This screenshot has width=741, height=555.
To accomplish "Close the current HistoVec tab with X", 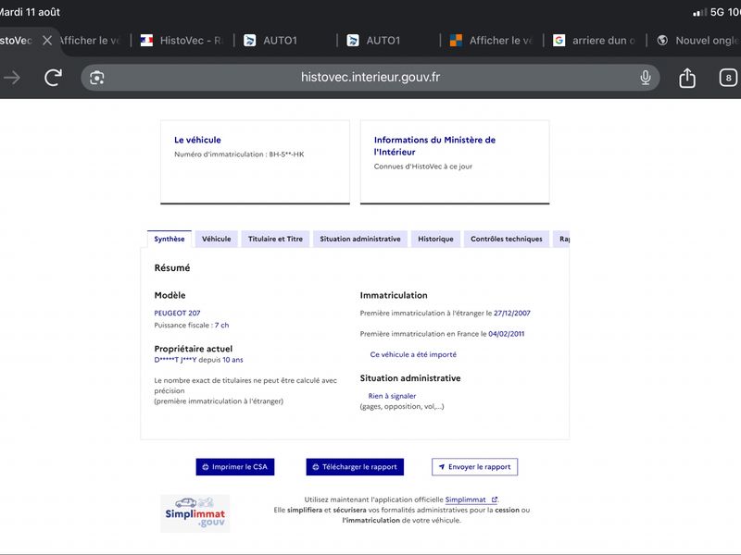I will [x=47, y=41].
